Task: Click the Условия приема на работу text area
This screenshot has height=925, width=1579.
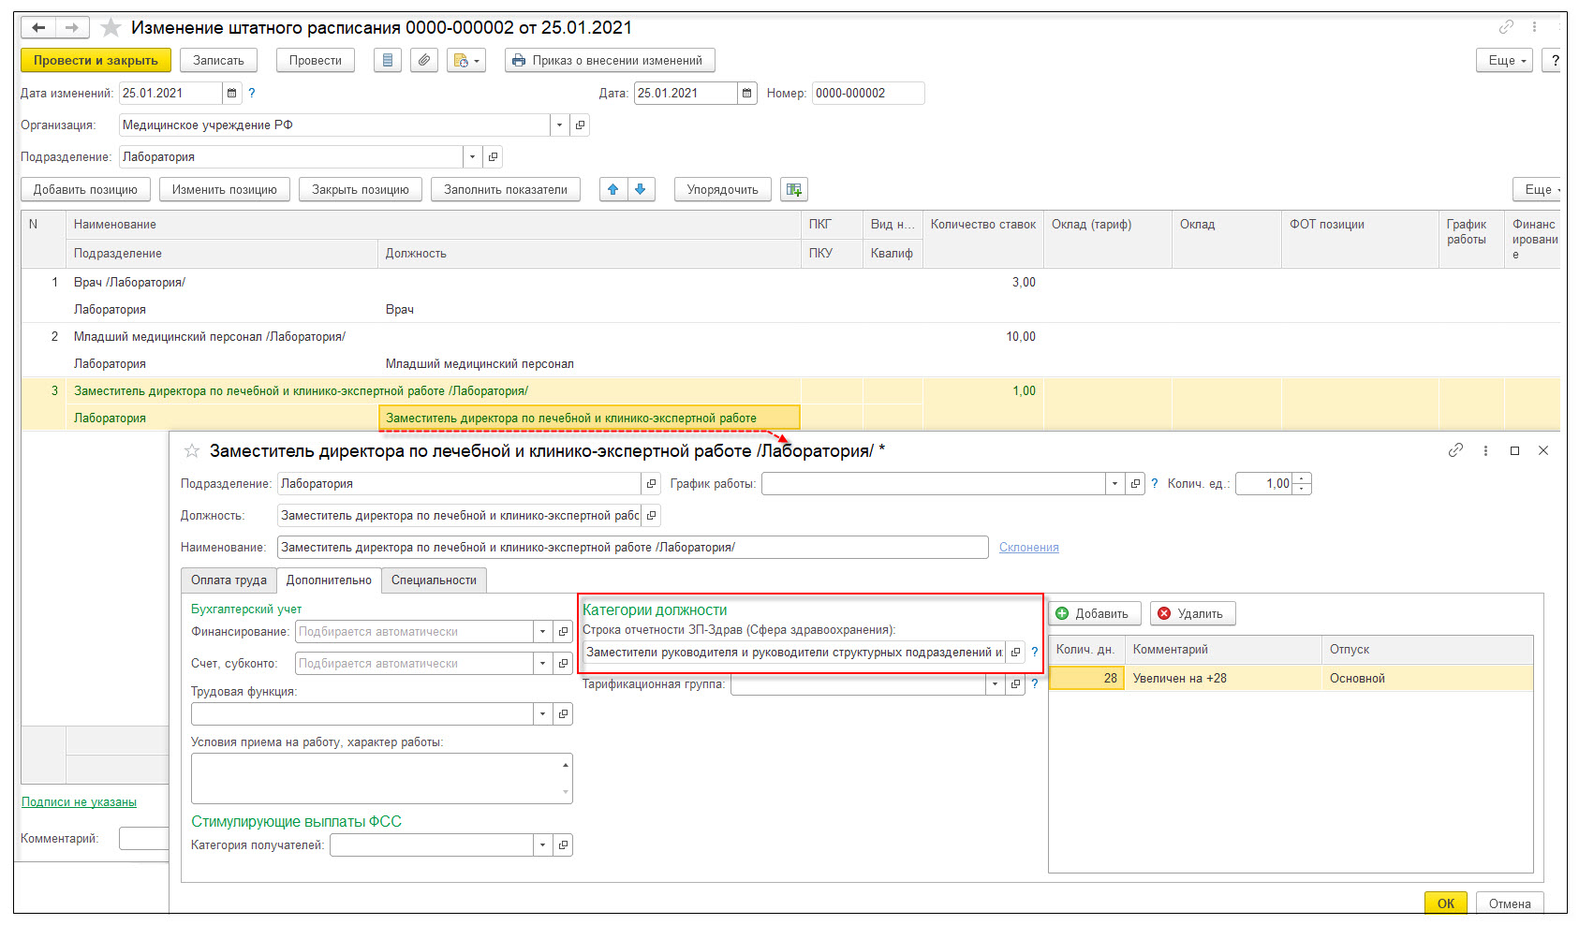Action: tap(381, 778)
